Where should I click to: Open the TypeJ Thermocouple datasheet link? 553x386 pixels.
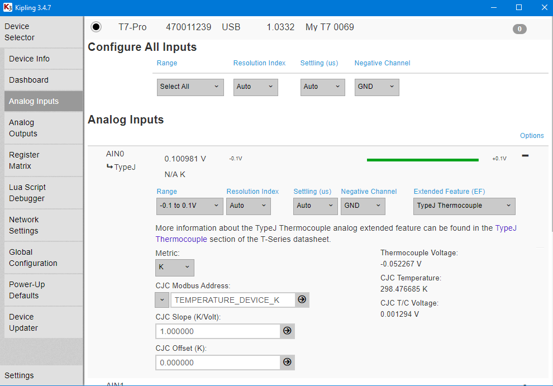[506, 228]
